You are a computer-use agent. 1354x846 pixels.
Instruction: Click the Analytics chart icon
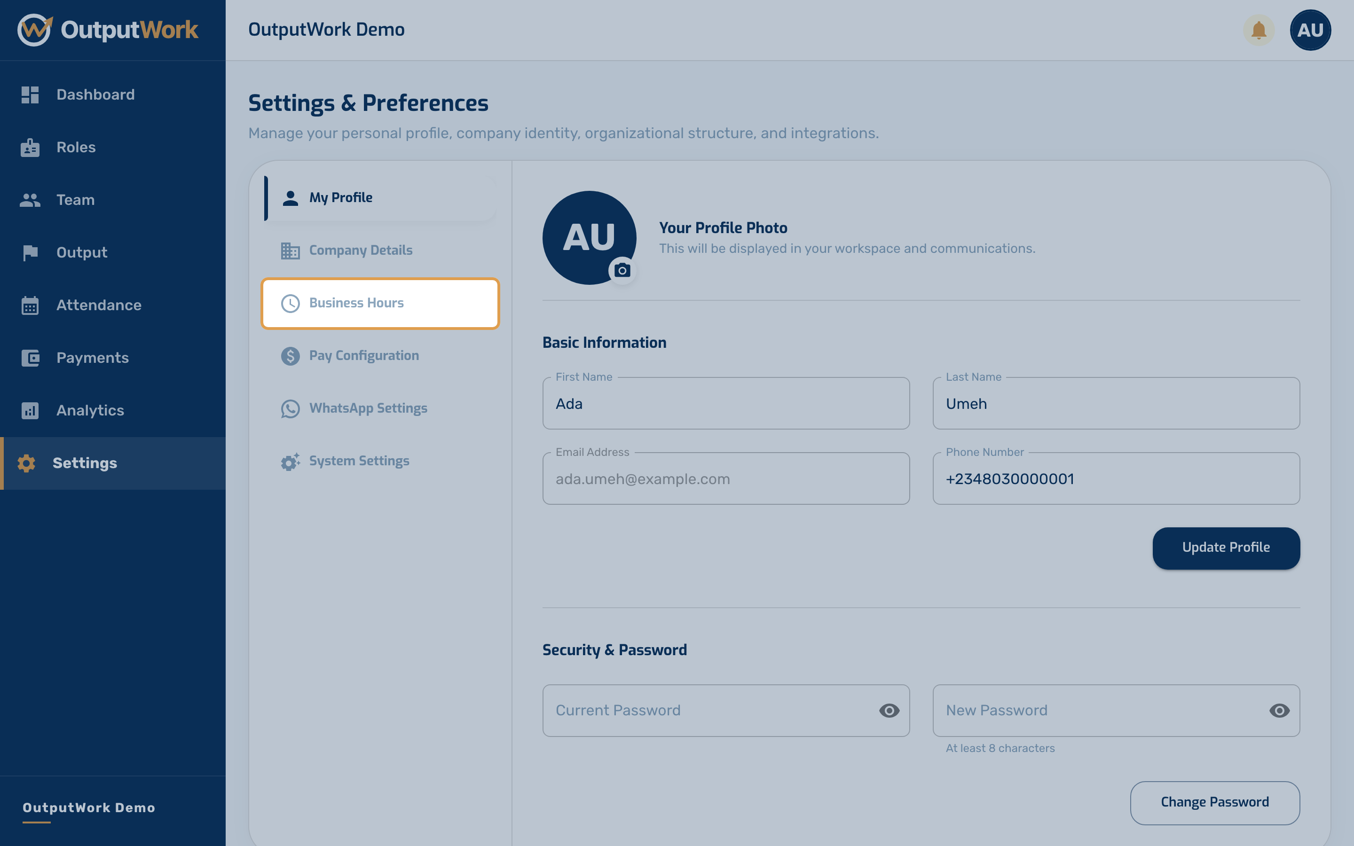pos(30,410)
